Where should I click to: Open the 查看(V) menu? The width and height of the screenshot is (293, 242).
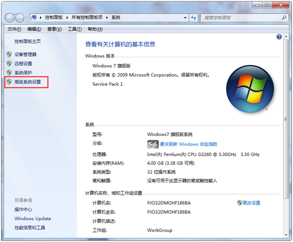pyautogui.click(x=55, y=29)
